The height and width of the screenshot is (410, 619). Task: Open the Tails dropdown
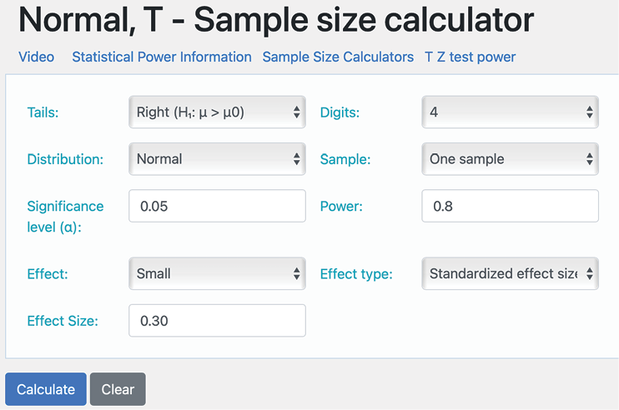[217, 112]
